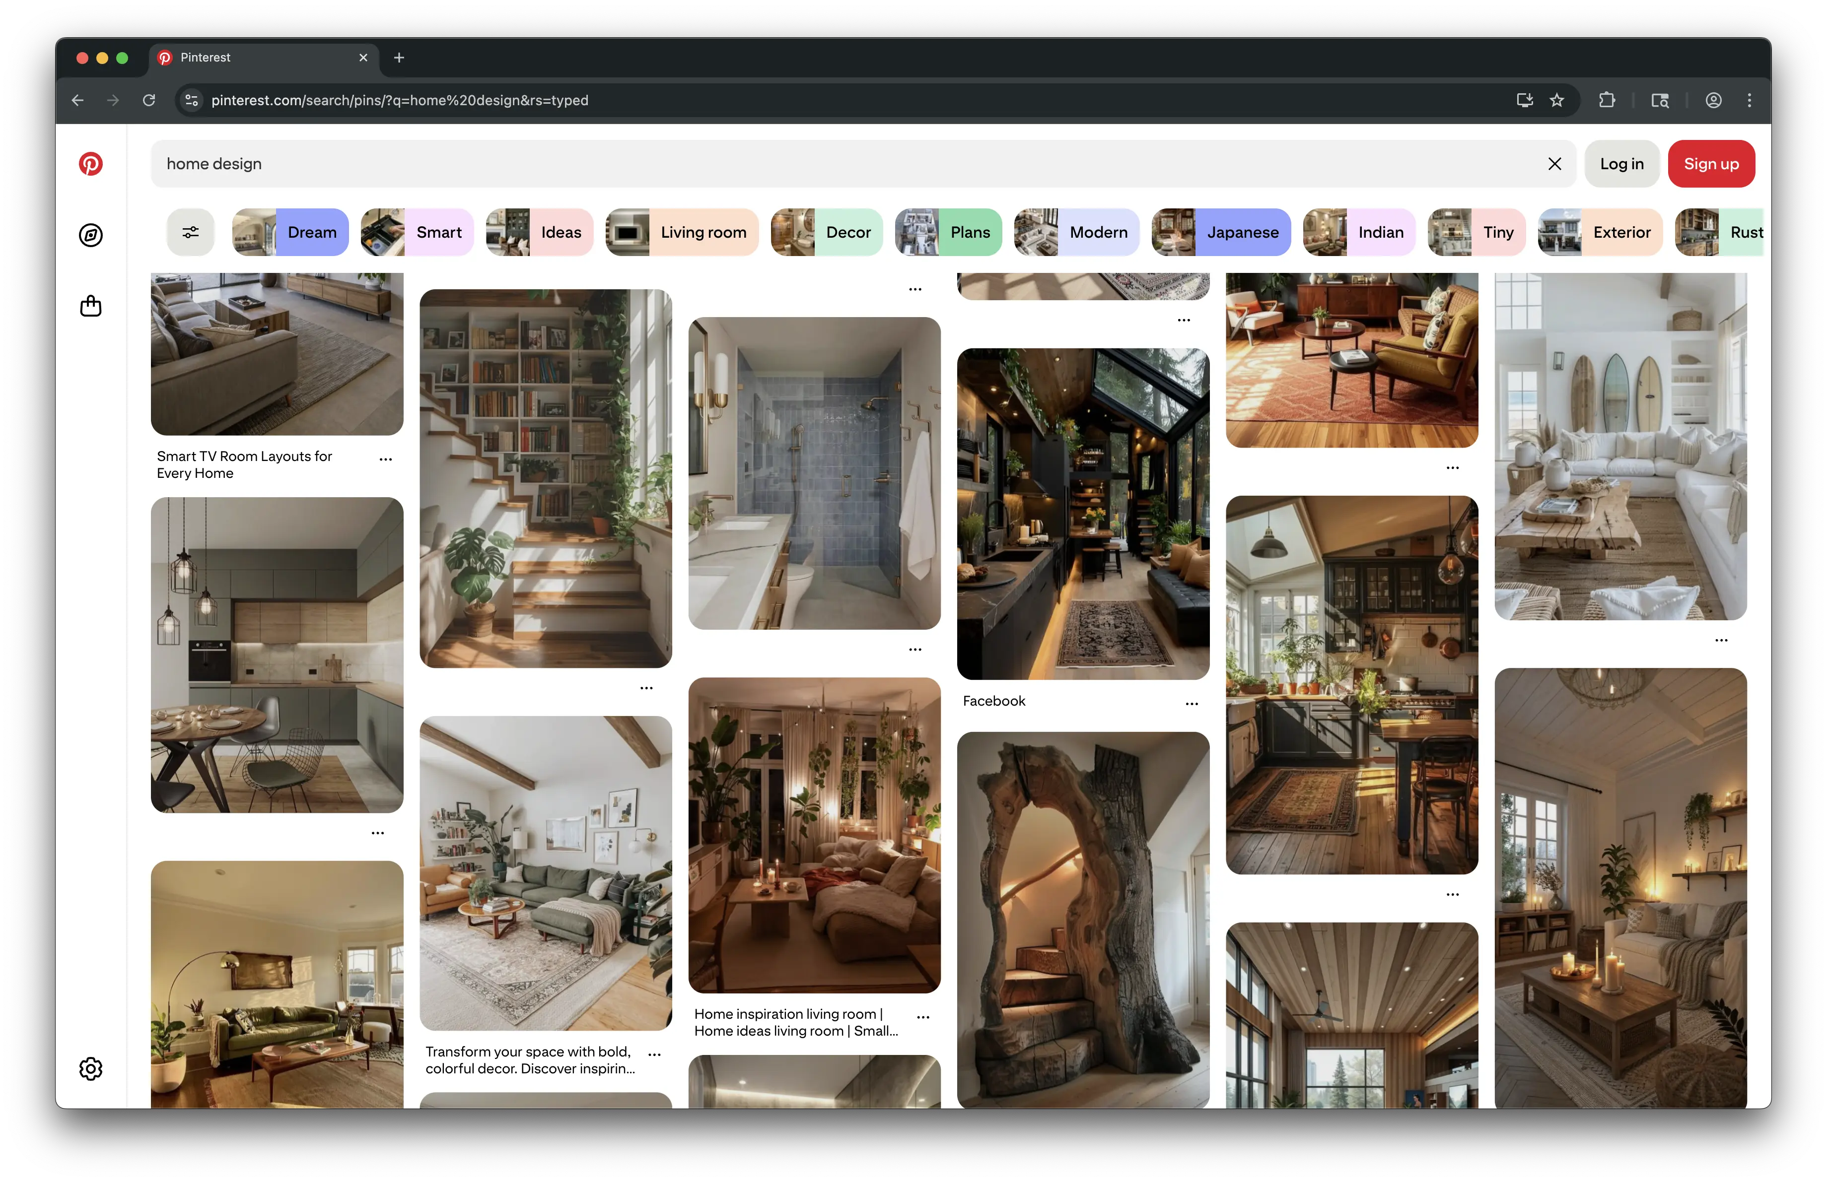This screenshot has width=1827, height=1182.
Task: Open more options for Home inspiration living room pin
Action: coord(923,1017)
